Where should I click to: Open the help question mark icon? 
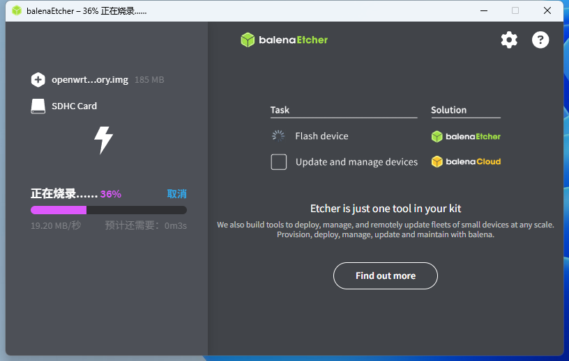tap(540, 40)
